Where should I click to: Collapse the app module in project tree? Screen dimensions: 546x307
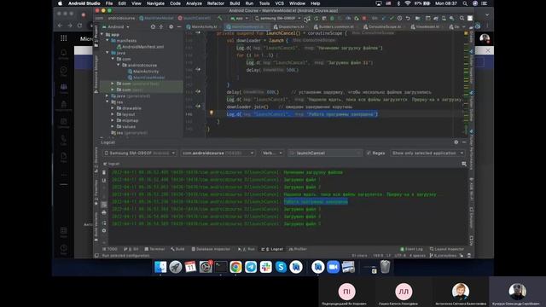tap(102, 34)
